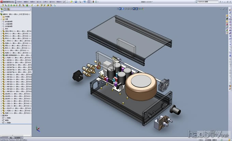Select 原点 origin in feature tree
The width and height of the screenshot is (232, 141).
(7, 29)
